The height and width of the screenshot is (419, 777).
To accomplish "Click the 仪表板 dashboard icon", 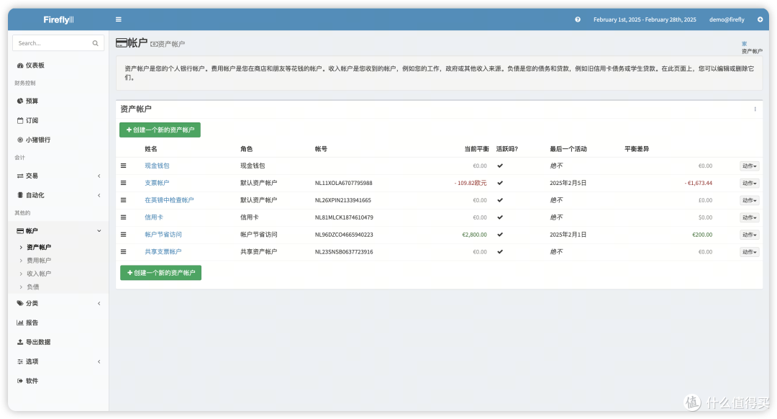I will [20, 66].
